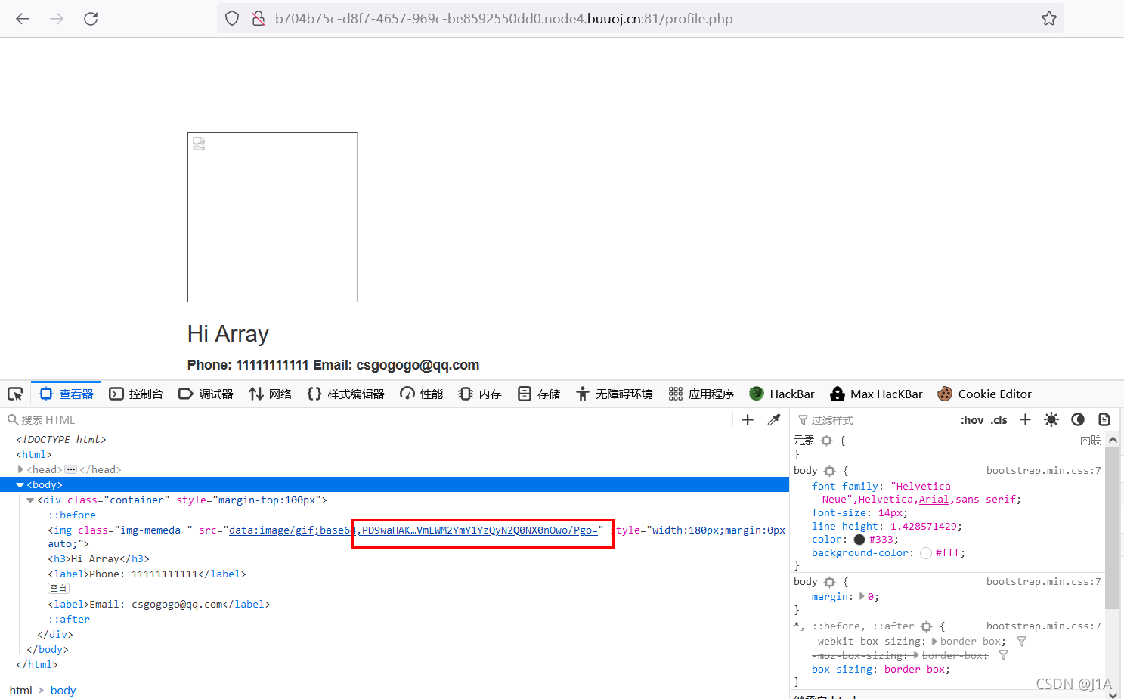Viewport: 1124px width, 699px height.
Task: Open the Storage (存储) tab
Action: (x=539, y=394)
